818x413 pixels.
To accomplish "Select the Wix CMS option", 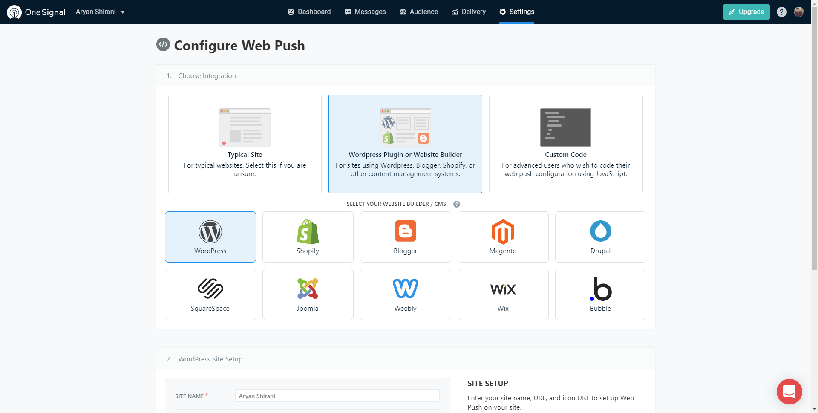I will pyautogui.click(x=503, y=295).
